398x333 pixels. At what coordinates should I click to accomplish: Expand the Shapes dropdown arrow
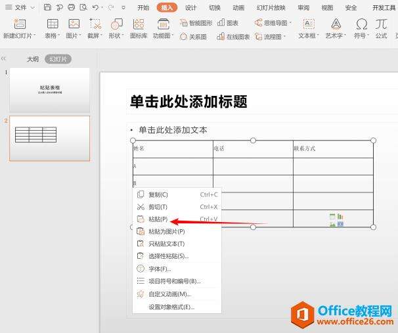point(123,35)
